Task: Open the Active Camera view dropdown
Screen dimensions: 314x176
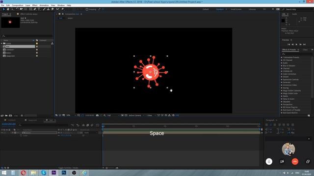Action: tap(136, 115)
